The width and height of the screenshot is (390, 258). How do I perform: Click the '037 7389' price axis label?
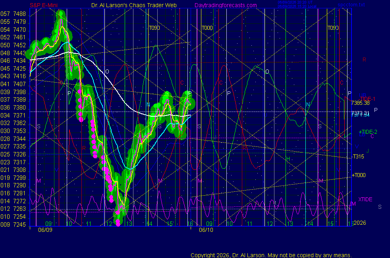tap(13, 100)
